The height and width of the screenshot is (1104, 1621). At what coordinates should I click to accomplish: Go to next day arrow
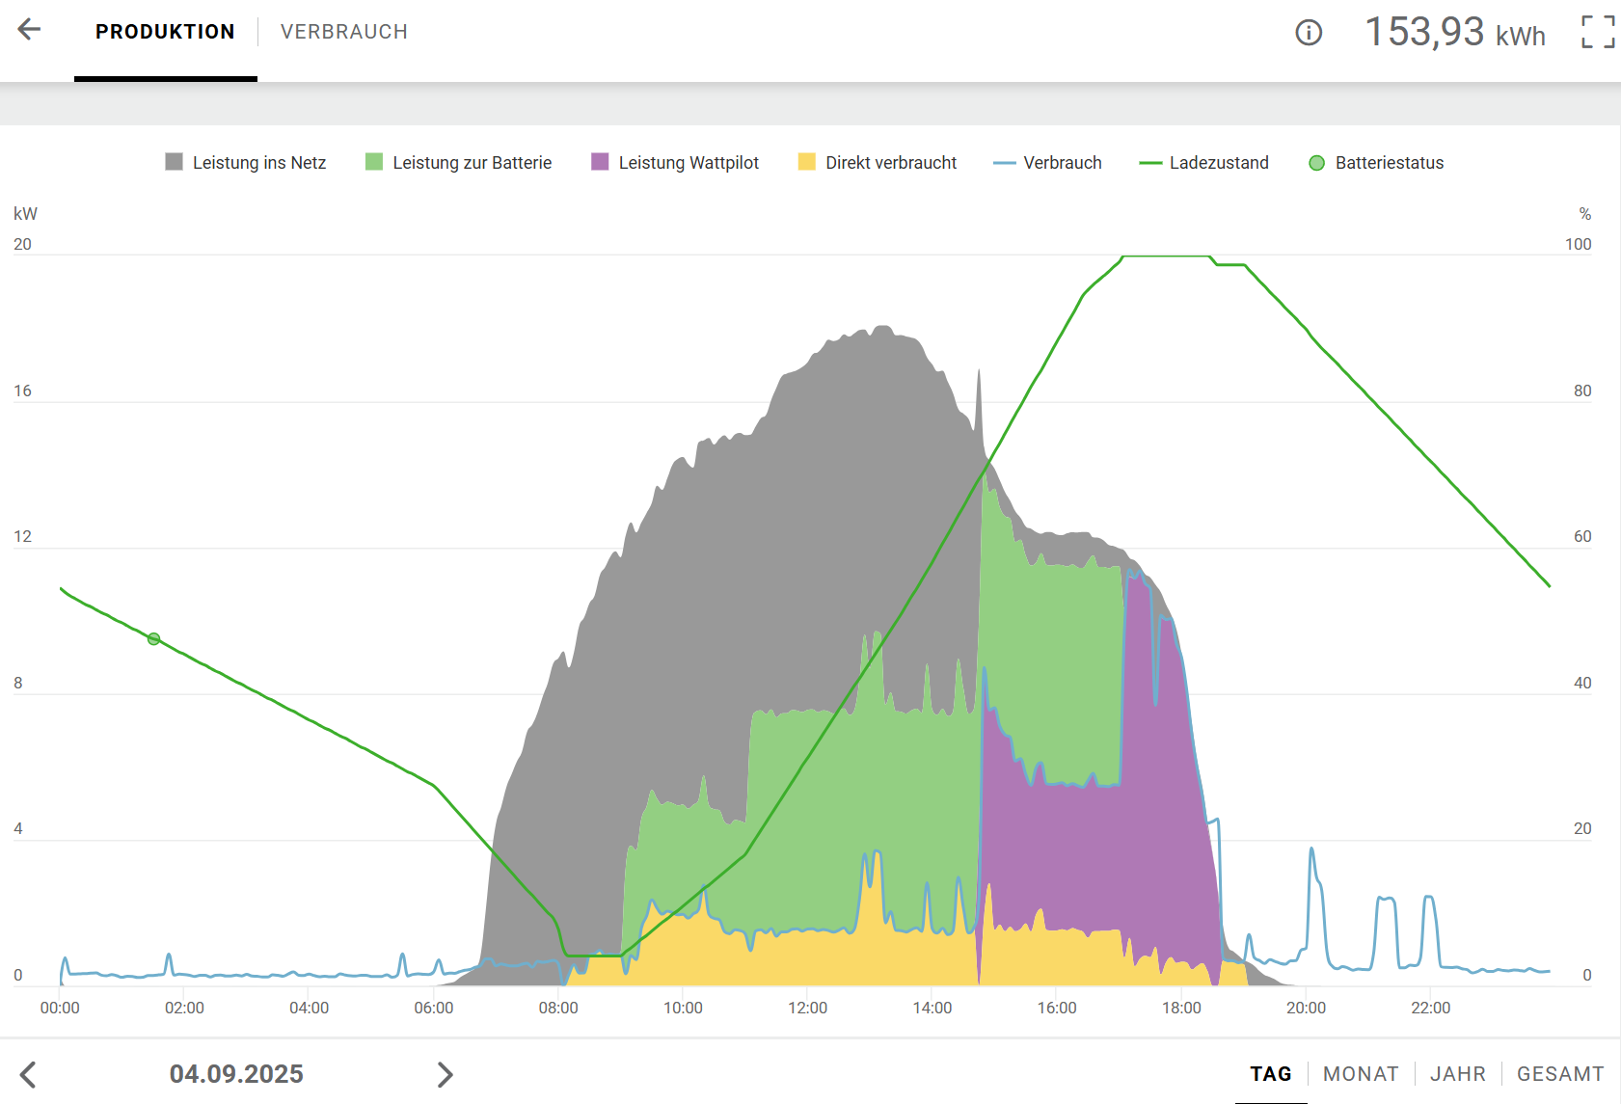445,1074
